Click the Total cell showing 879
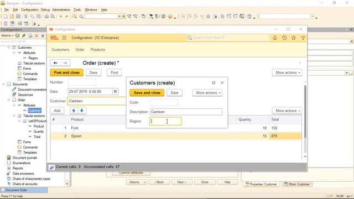 (285, 136)
